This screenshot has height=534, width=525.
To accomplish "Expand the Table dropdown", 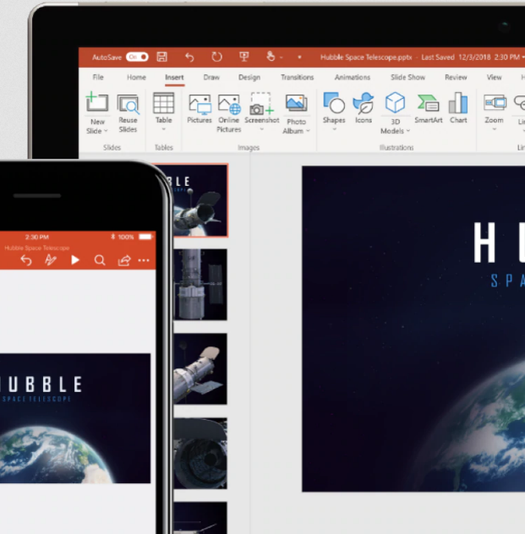I will pos(163,129).
